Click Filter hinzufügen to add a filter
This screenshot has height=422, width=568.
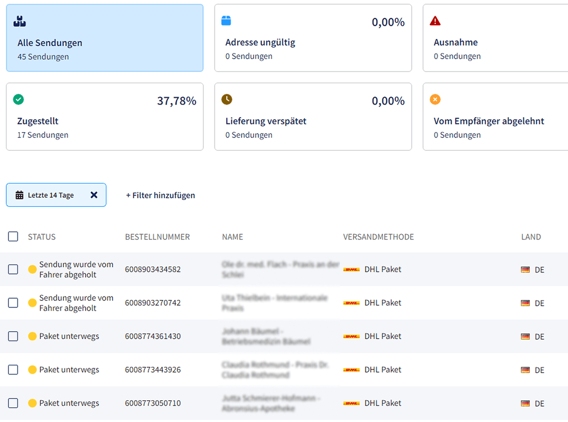pyautogui.click(x=160, y=195)
